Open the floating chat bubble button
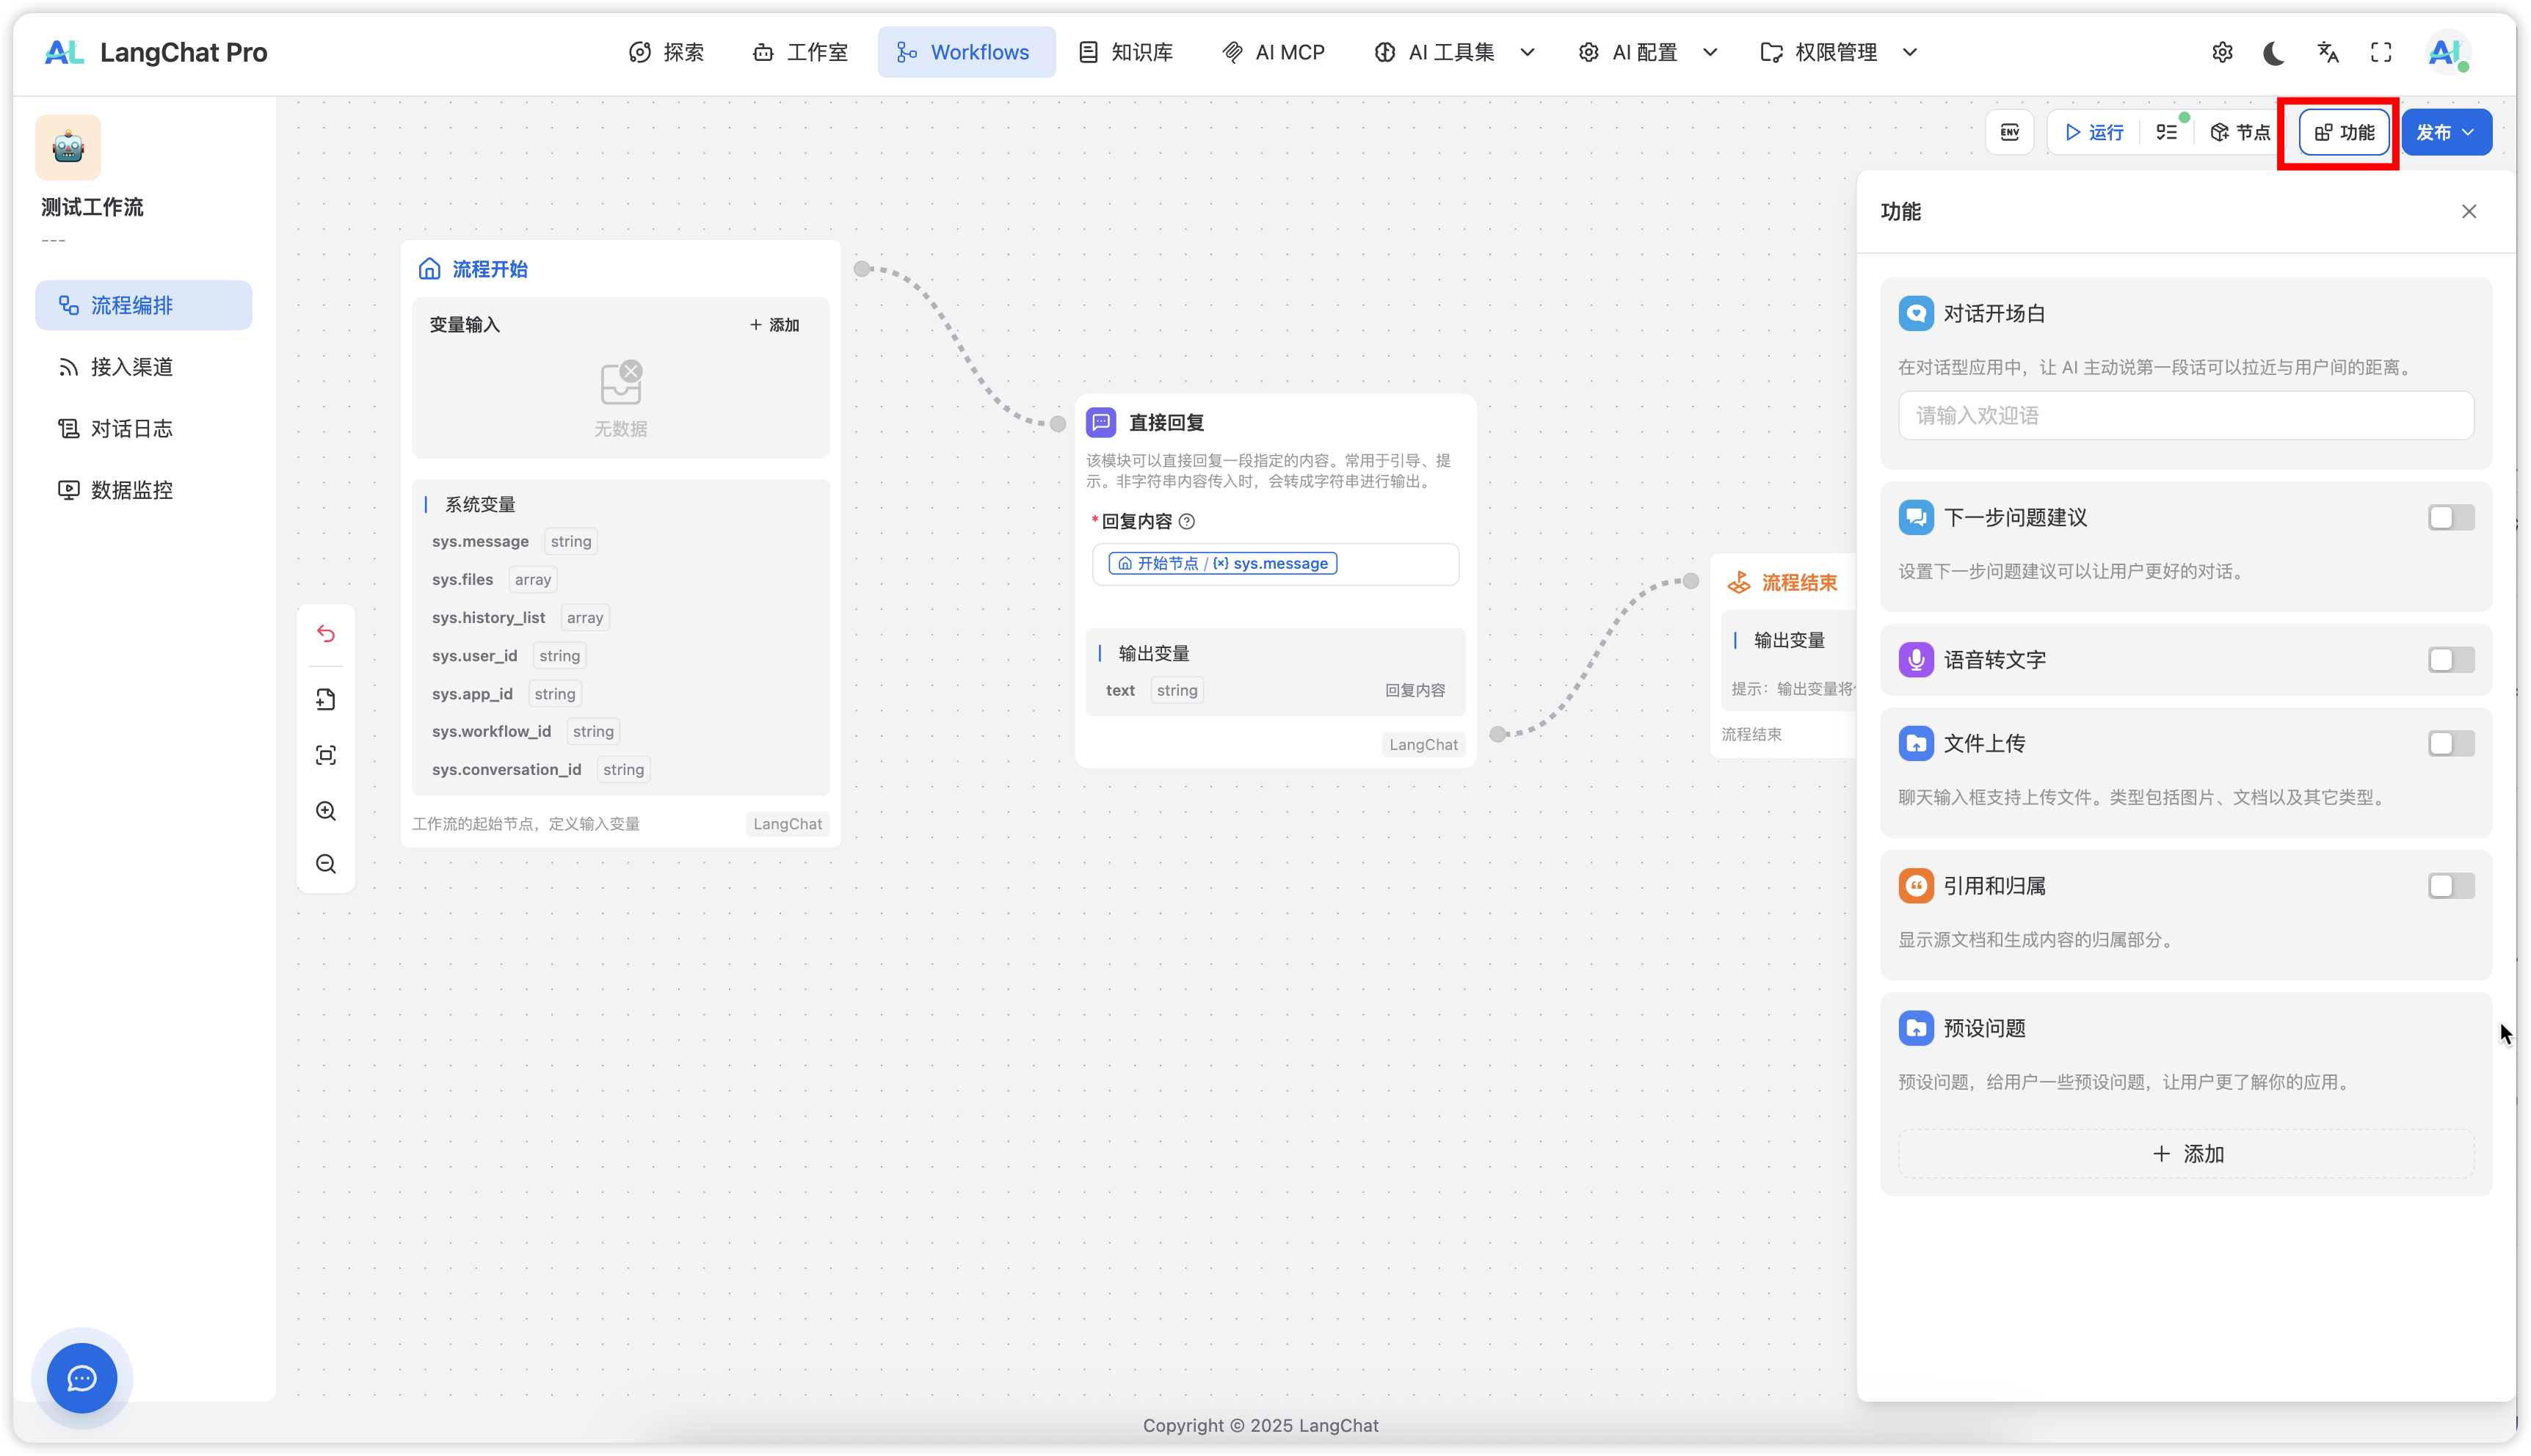2531x1456 pixels. pyautogui.click(x=82, y=1378)
